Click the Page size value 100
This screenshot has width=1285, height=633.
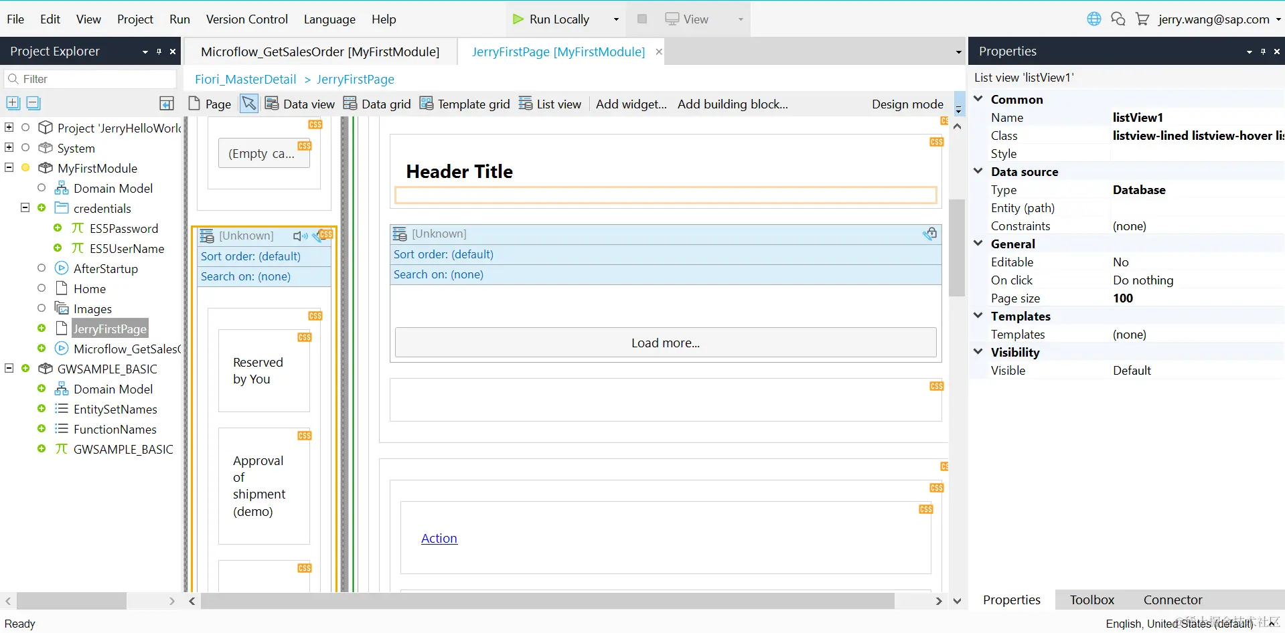pyautogui.click(x=1123, y=298)
